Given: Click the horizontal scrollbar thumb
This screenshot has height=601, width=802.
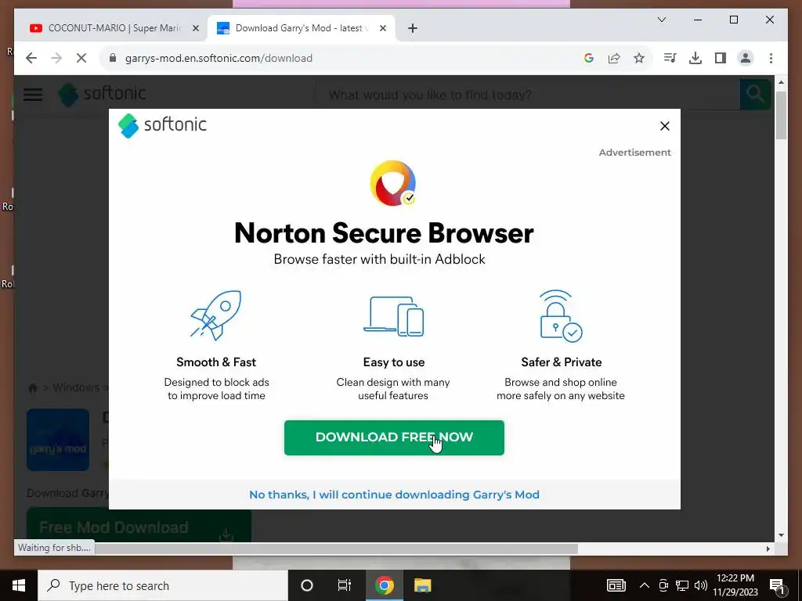Looking at the screenshot, I should (335, 549).
